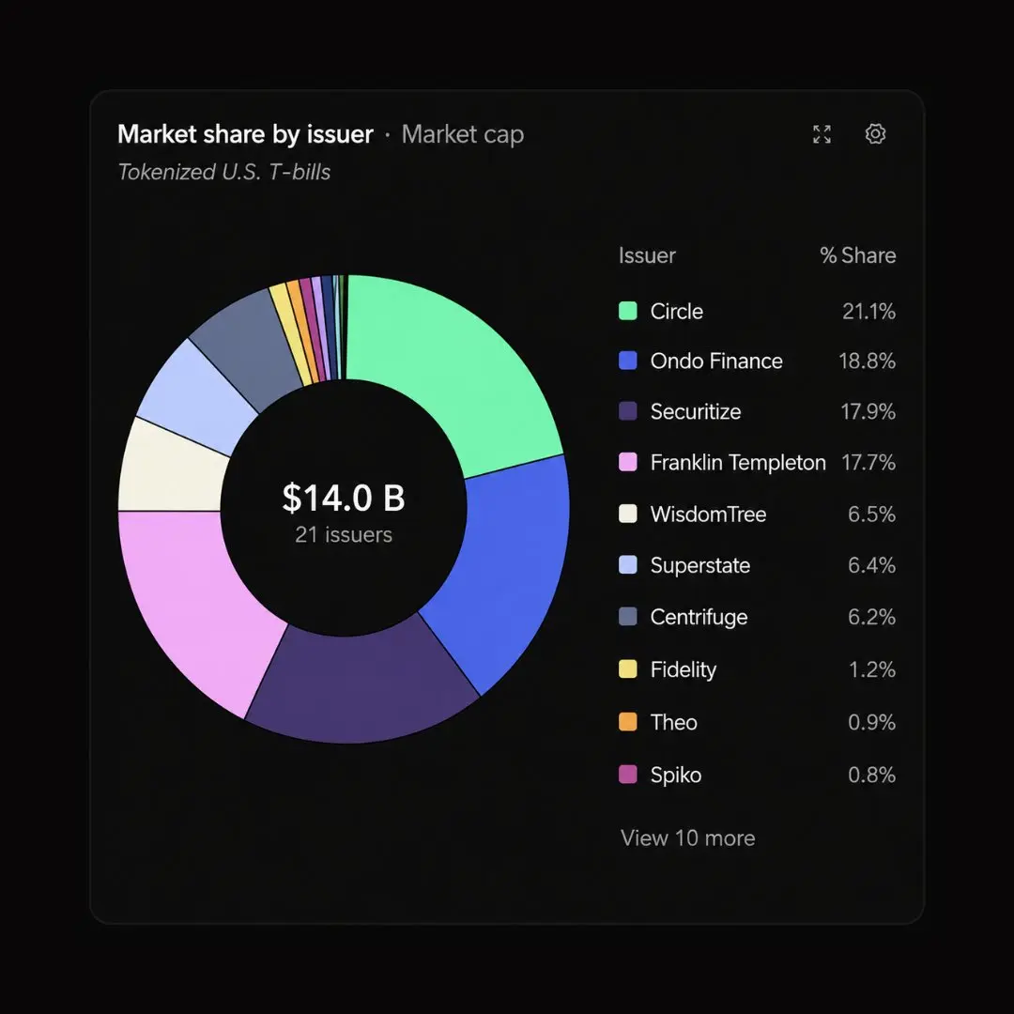1014x1014 pixels.
Task: Select the Theo issuer name
Action: pos(674,722)
